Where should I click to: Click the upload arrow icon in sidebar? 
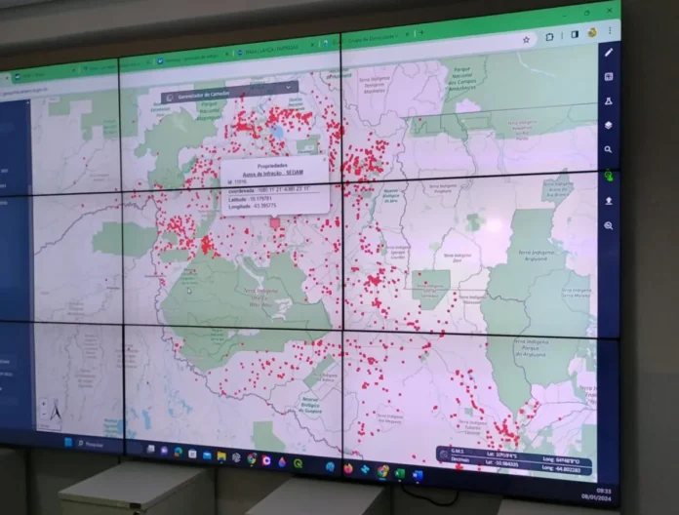(609, 201)
